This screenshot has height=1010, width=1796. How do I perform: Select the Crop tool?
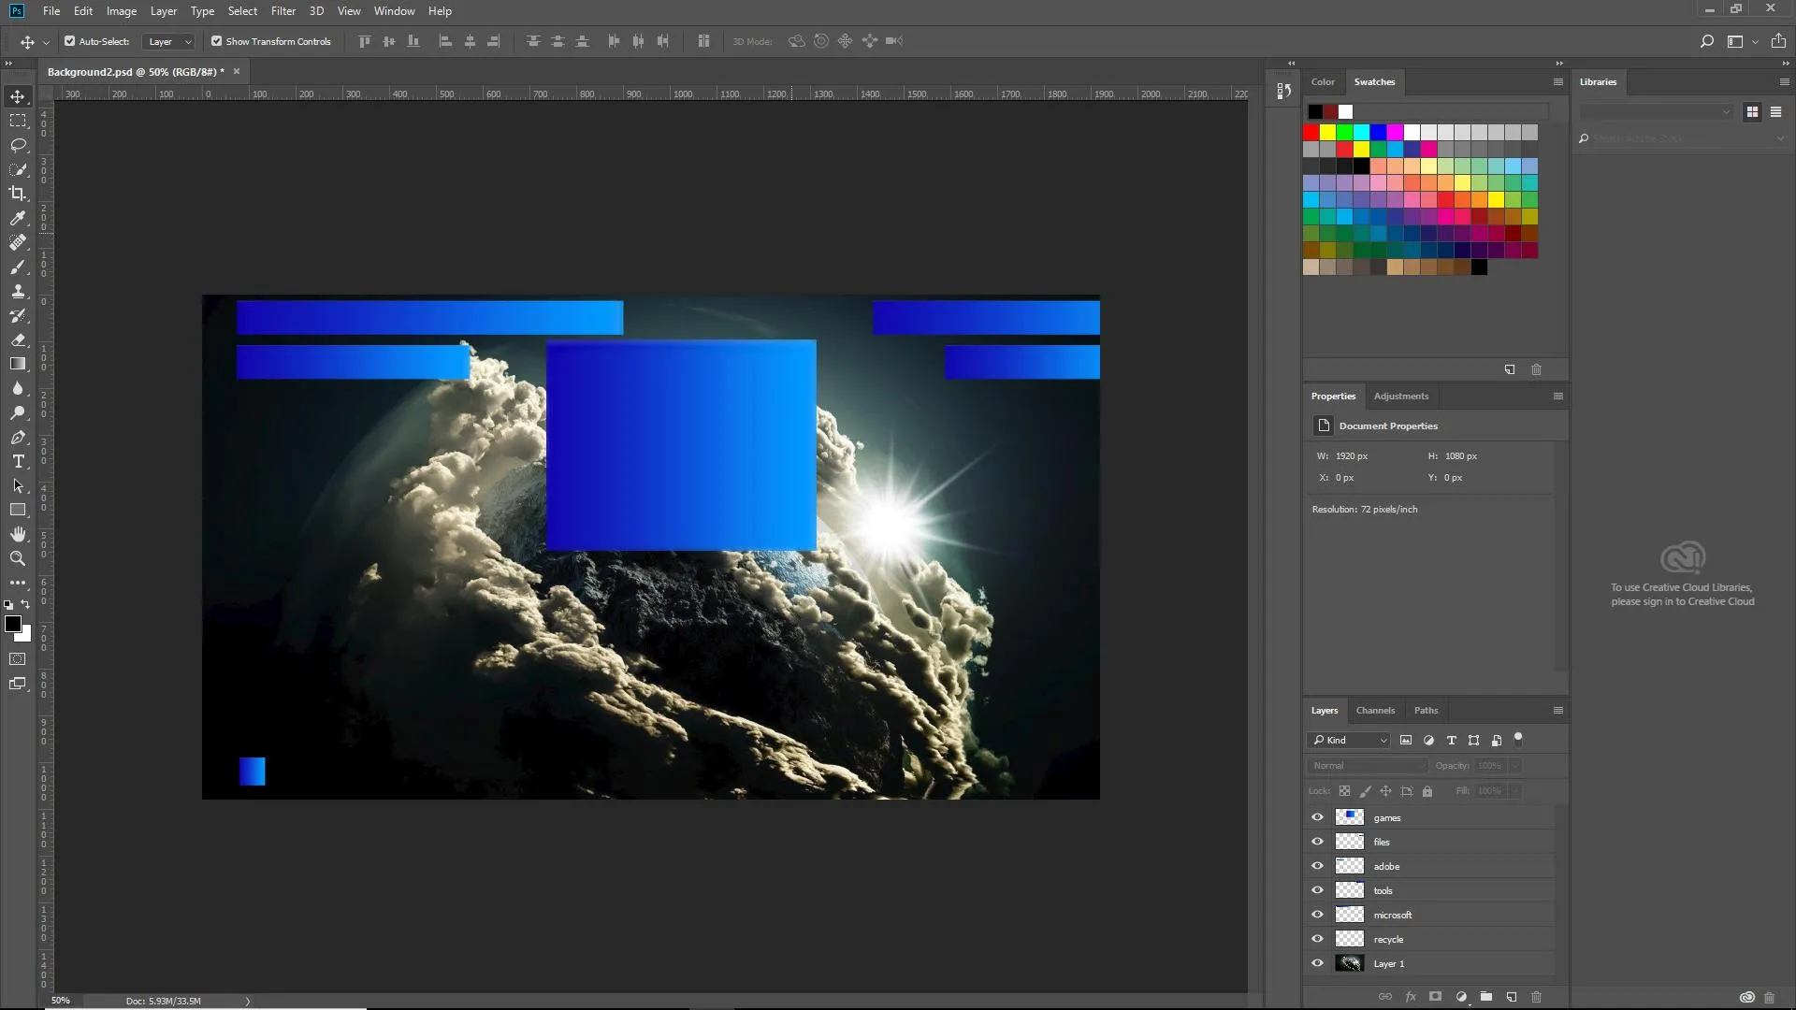pos(18,194)
